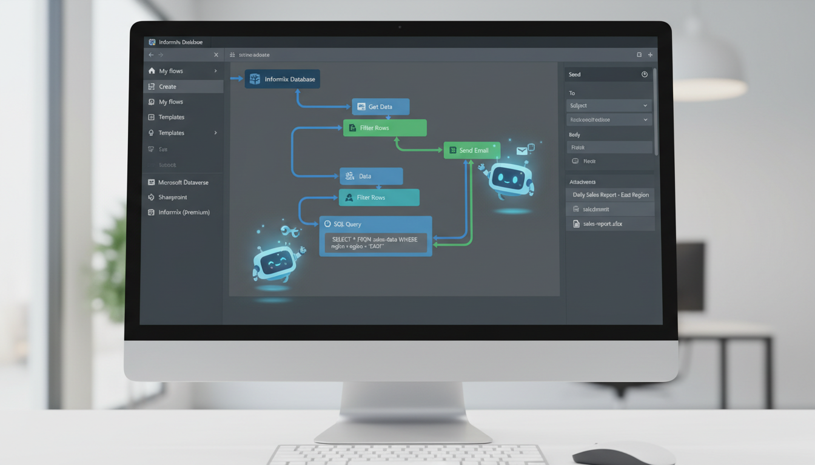The height and width of the screenshot is (465, 815).
Task: Click the Microsoft Dataverse connector icon
Action: point(151,182)
